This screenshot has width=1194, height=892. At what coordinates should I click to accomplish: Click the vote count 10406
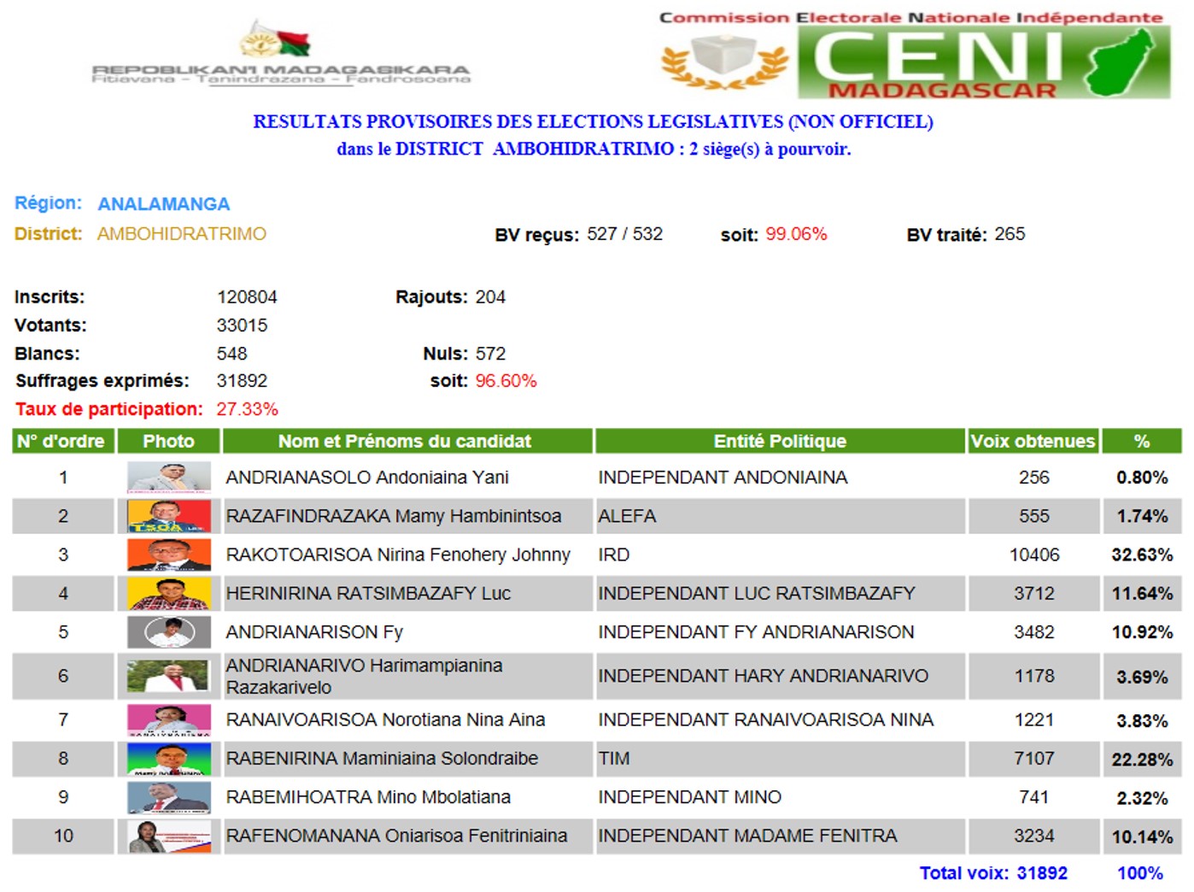click(x=1034, y=555)
